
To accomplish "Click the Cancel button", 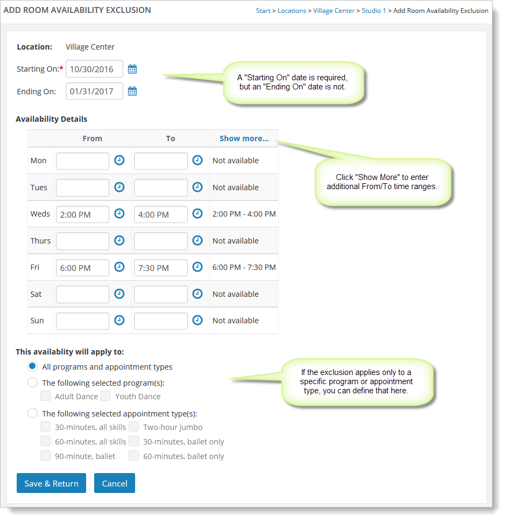I will tap(115, 483).
